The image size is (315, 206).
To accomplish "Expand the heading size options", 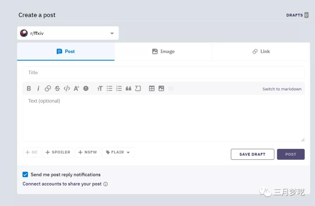I will pos(100,88).
